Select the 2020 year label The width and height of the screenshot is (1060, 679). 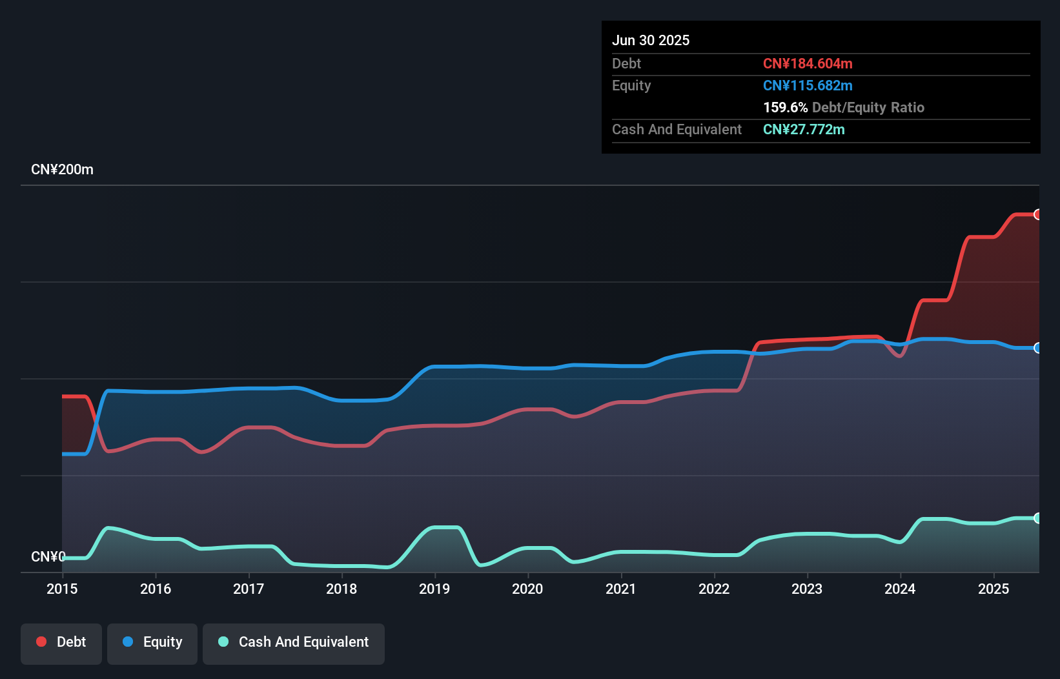pyautogui.click(x=527, y=589)
